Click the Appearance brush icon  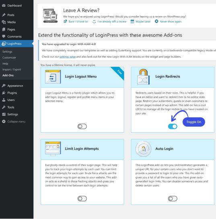point(4,86)
